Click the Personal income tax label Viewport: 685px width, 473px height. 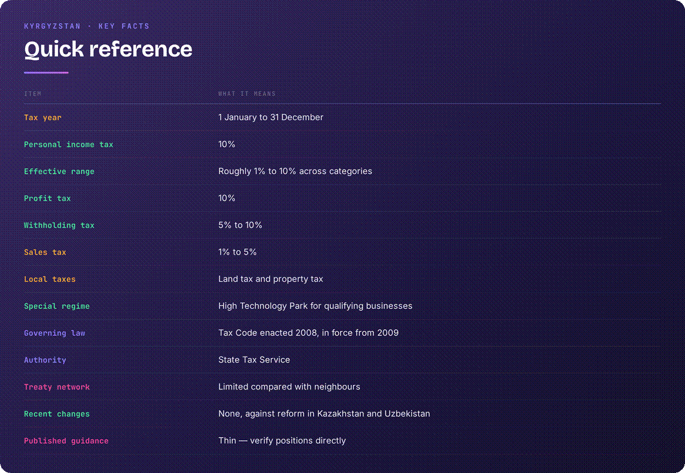tap(69, 144)
